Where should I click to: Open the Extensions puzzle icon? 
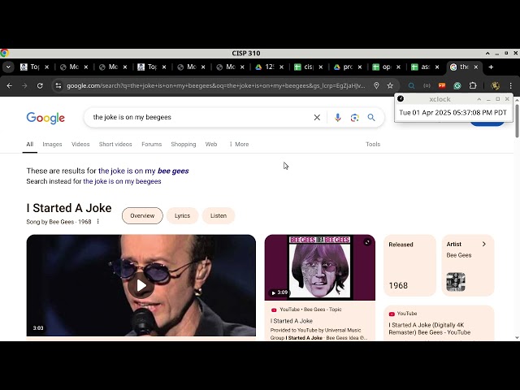473,85
